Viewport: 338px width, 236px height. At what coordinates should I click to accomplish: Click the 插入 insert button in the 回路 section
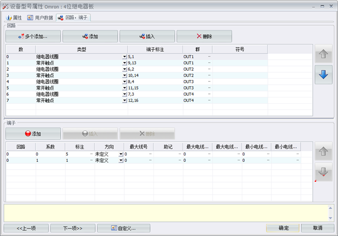point(147,36)
